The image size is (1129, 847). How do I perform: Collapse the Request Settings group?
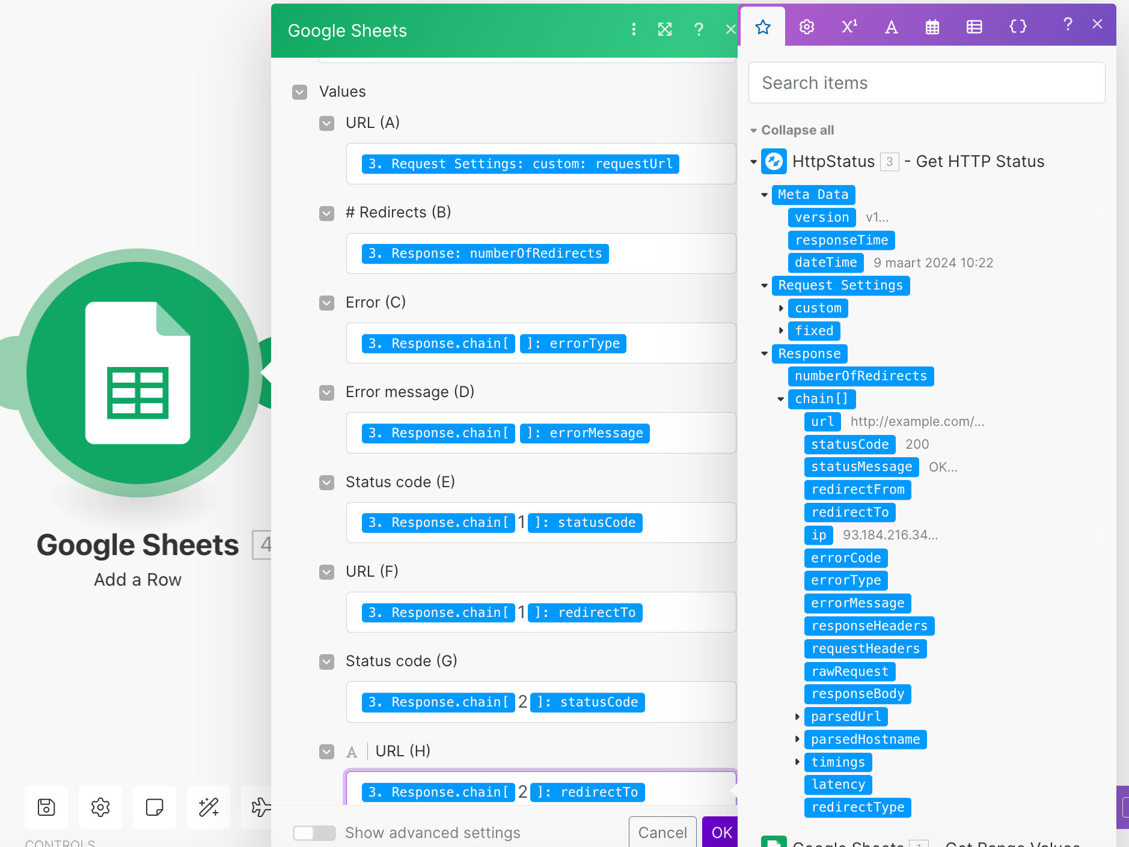(x=764, y=285)
